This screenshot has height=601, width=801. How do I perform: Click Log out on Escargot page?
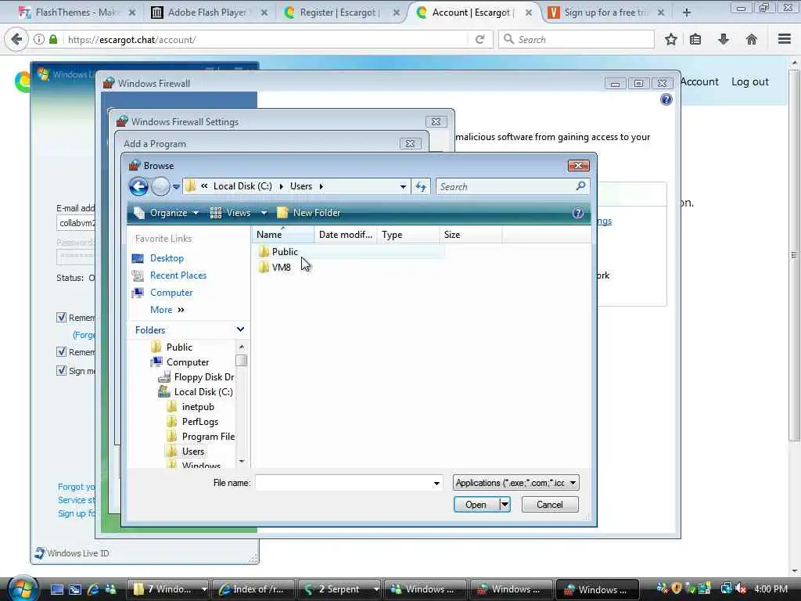tap(750, 81)
